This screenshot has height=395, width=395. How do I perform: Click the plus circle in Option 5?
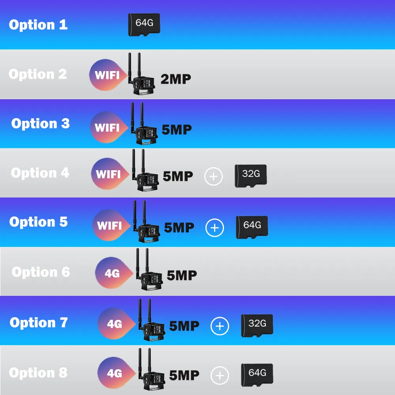(x=214, y=228)
